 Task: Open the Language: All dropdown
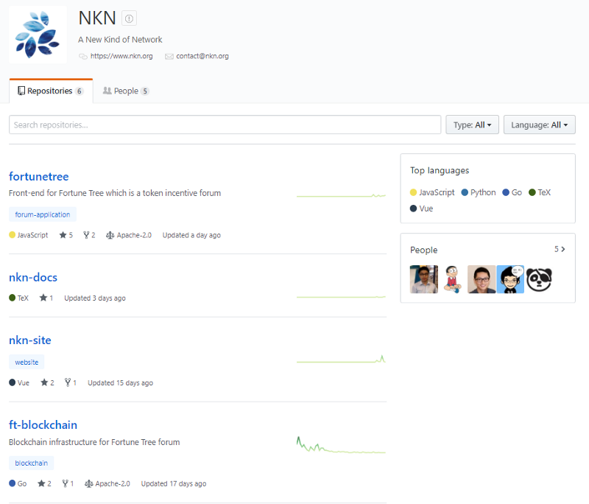tap(539, 125)
